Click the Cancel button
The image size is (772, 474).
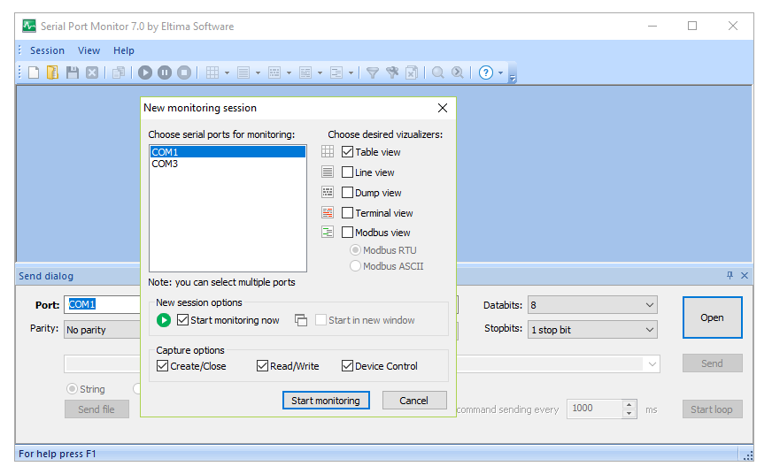414,401
